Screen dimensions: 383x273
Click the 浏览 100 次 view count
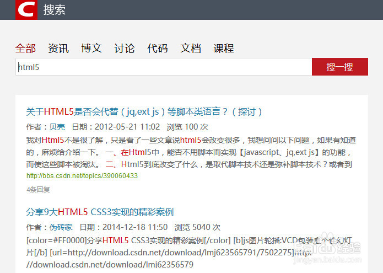click(x=187, y=127)
